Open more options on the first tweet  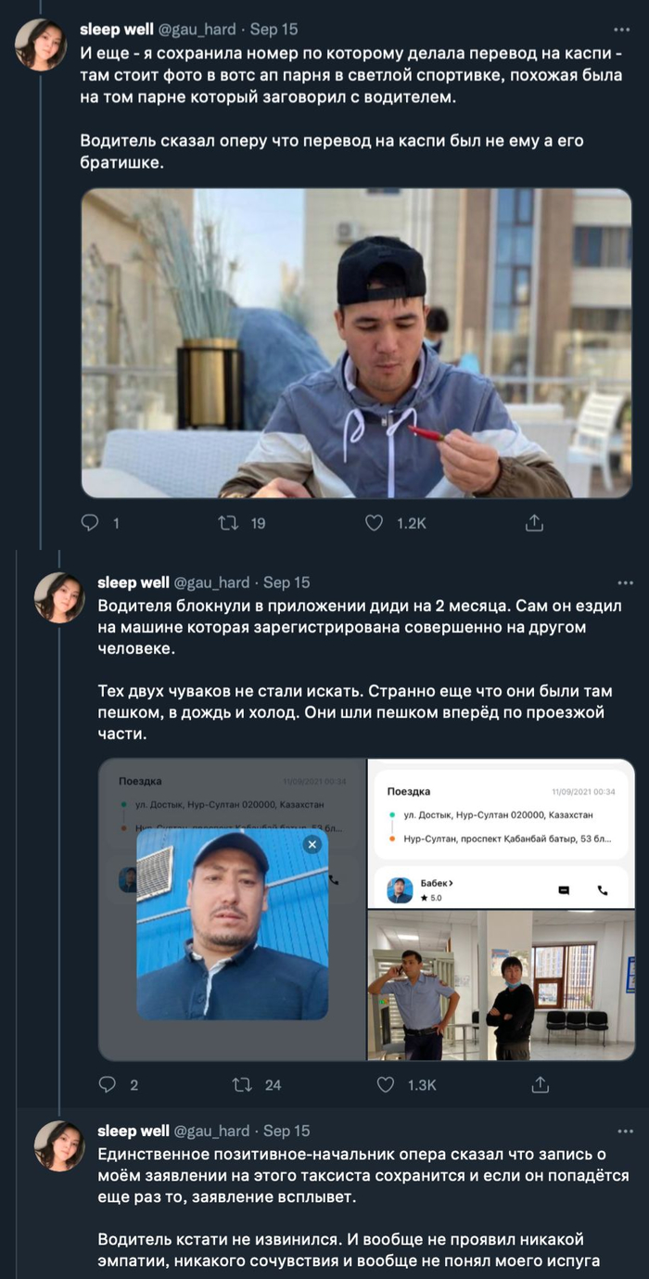click(x=620, y=30)
